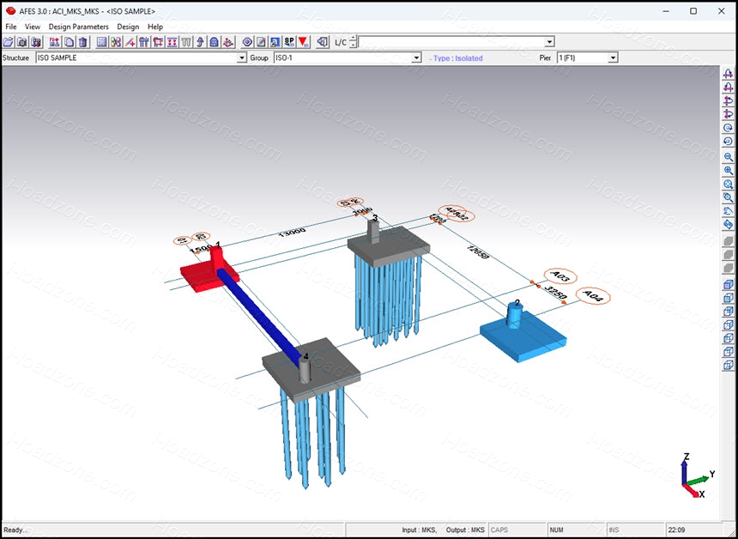Click the rotate icon just above zoom out
This screenshot has height=539, width=738.
(728, 142)
